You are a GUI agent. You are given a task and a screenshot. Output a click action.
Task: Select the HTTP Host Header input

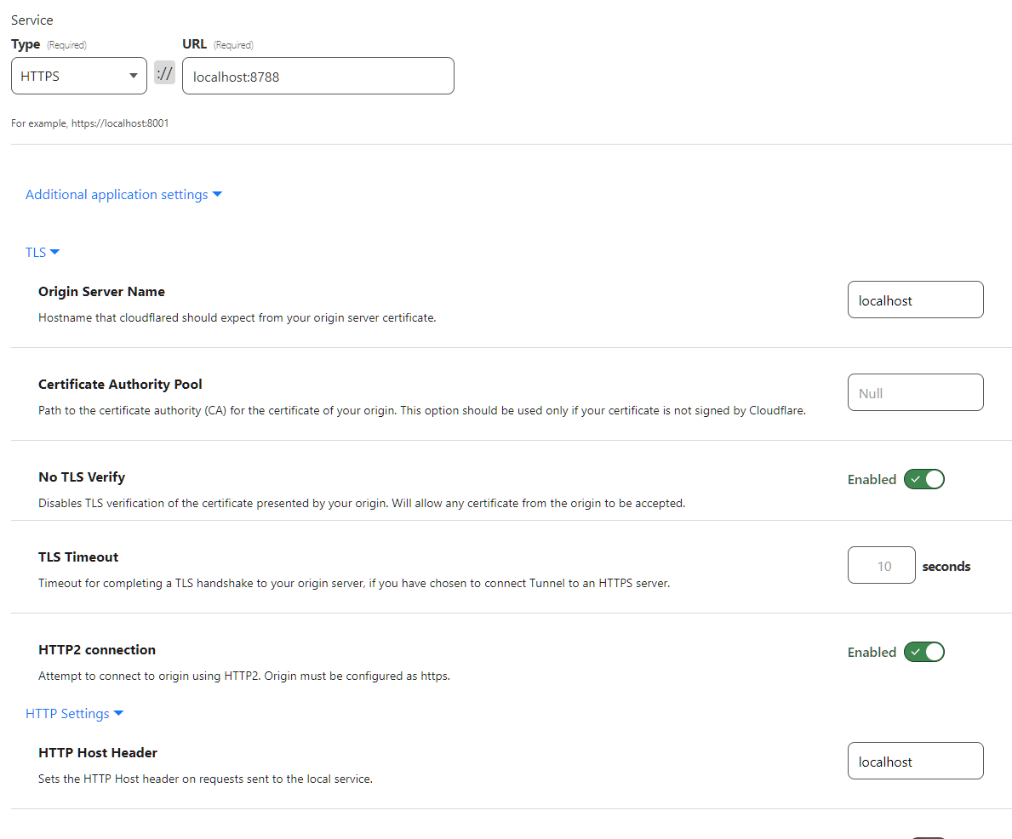click(915, 761)
